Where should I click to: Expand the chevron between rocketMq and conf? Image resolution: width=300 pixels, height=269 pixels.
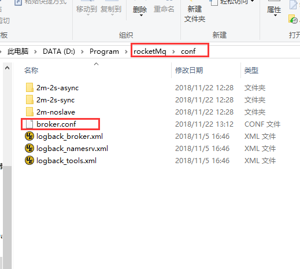[173, 51]
